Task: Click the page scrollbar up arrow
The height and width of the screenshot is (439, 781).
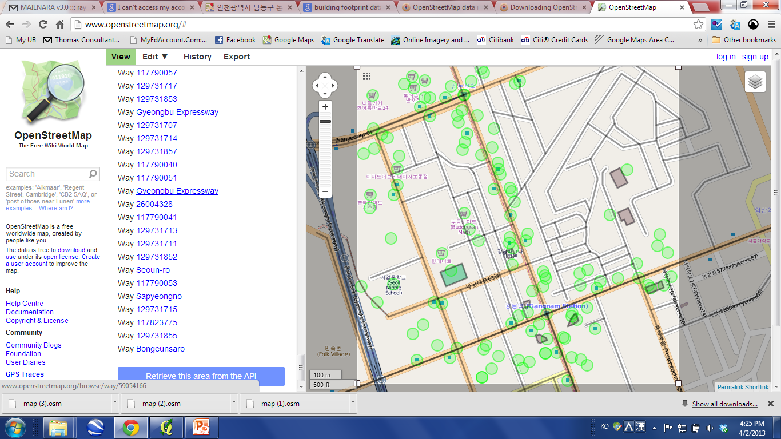Action: click(776, 54)
